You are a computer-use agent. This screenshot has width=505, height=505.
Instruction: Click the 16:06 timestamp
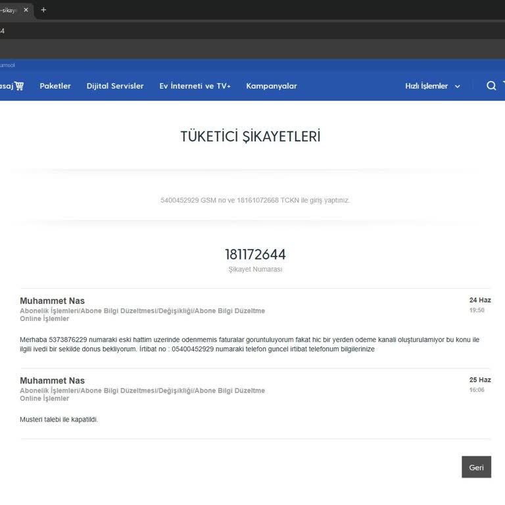coord(477,390)
